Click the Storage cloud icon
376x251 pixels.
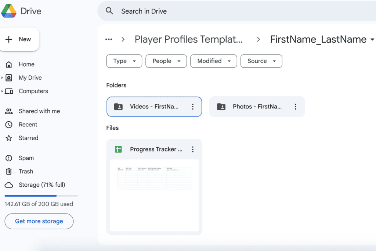(x=9, y=185)
